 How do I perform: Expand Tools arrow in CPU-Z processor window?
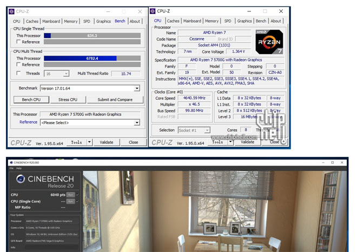[x=230, y=142]
